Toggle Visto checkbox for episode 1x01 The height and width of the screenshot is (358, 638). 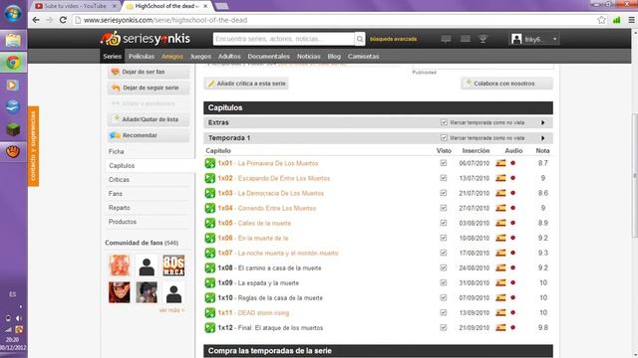444,163
